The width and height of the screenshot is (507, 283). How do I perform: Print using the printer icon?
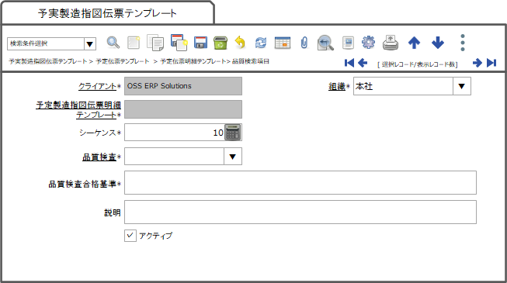point(391,43)
